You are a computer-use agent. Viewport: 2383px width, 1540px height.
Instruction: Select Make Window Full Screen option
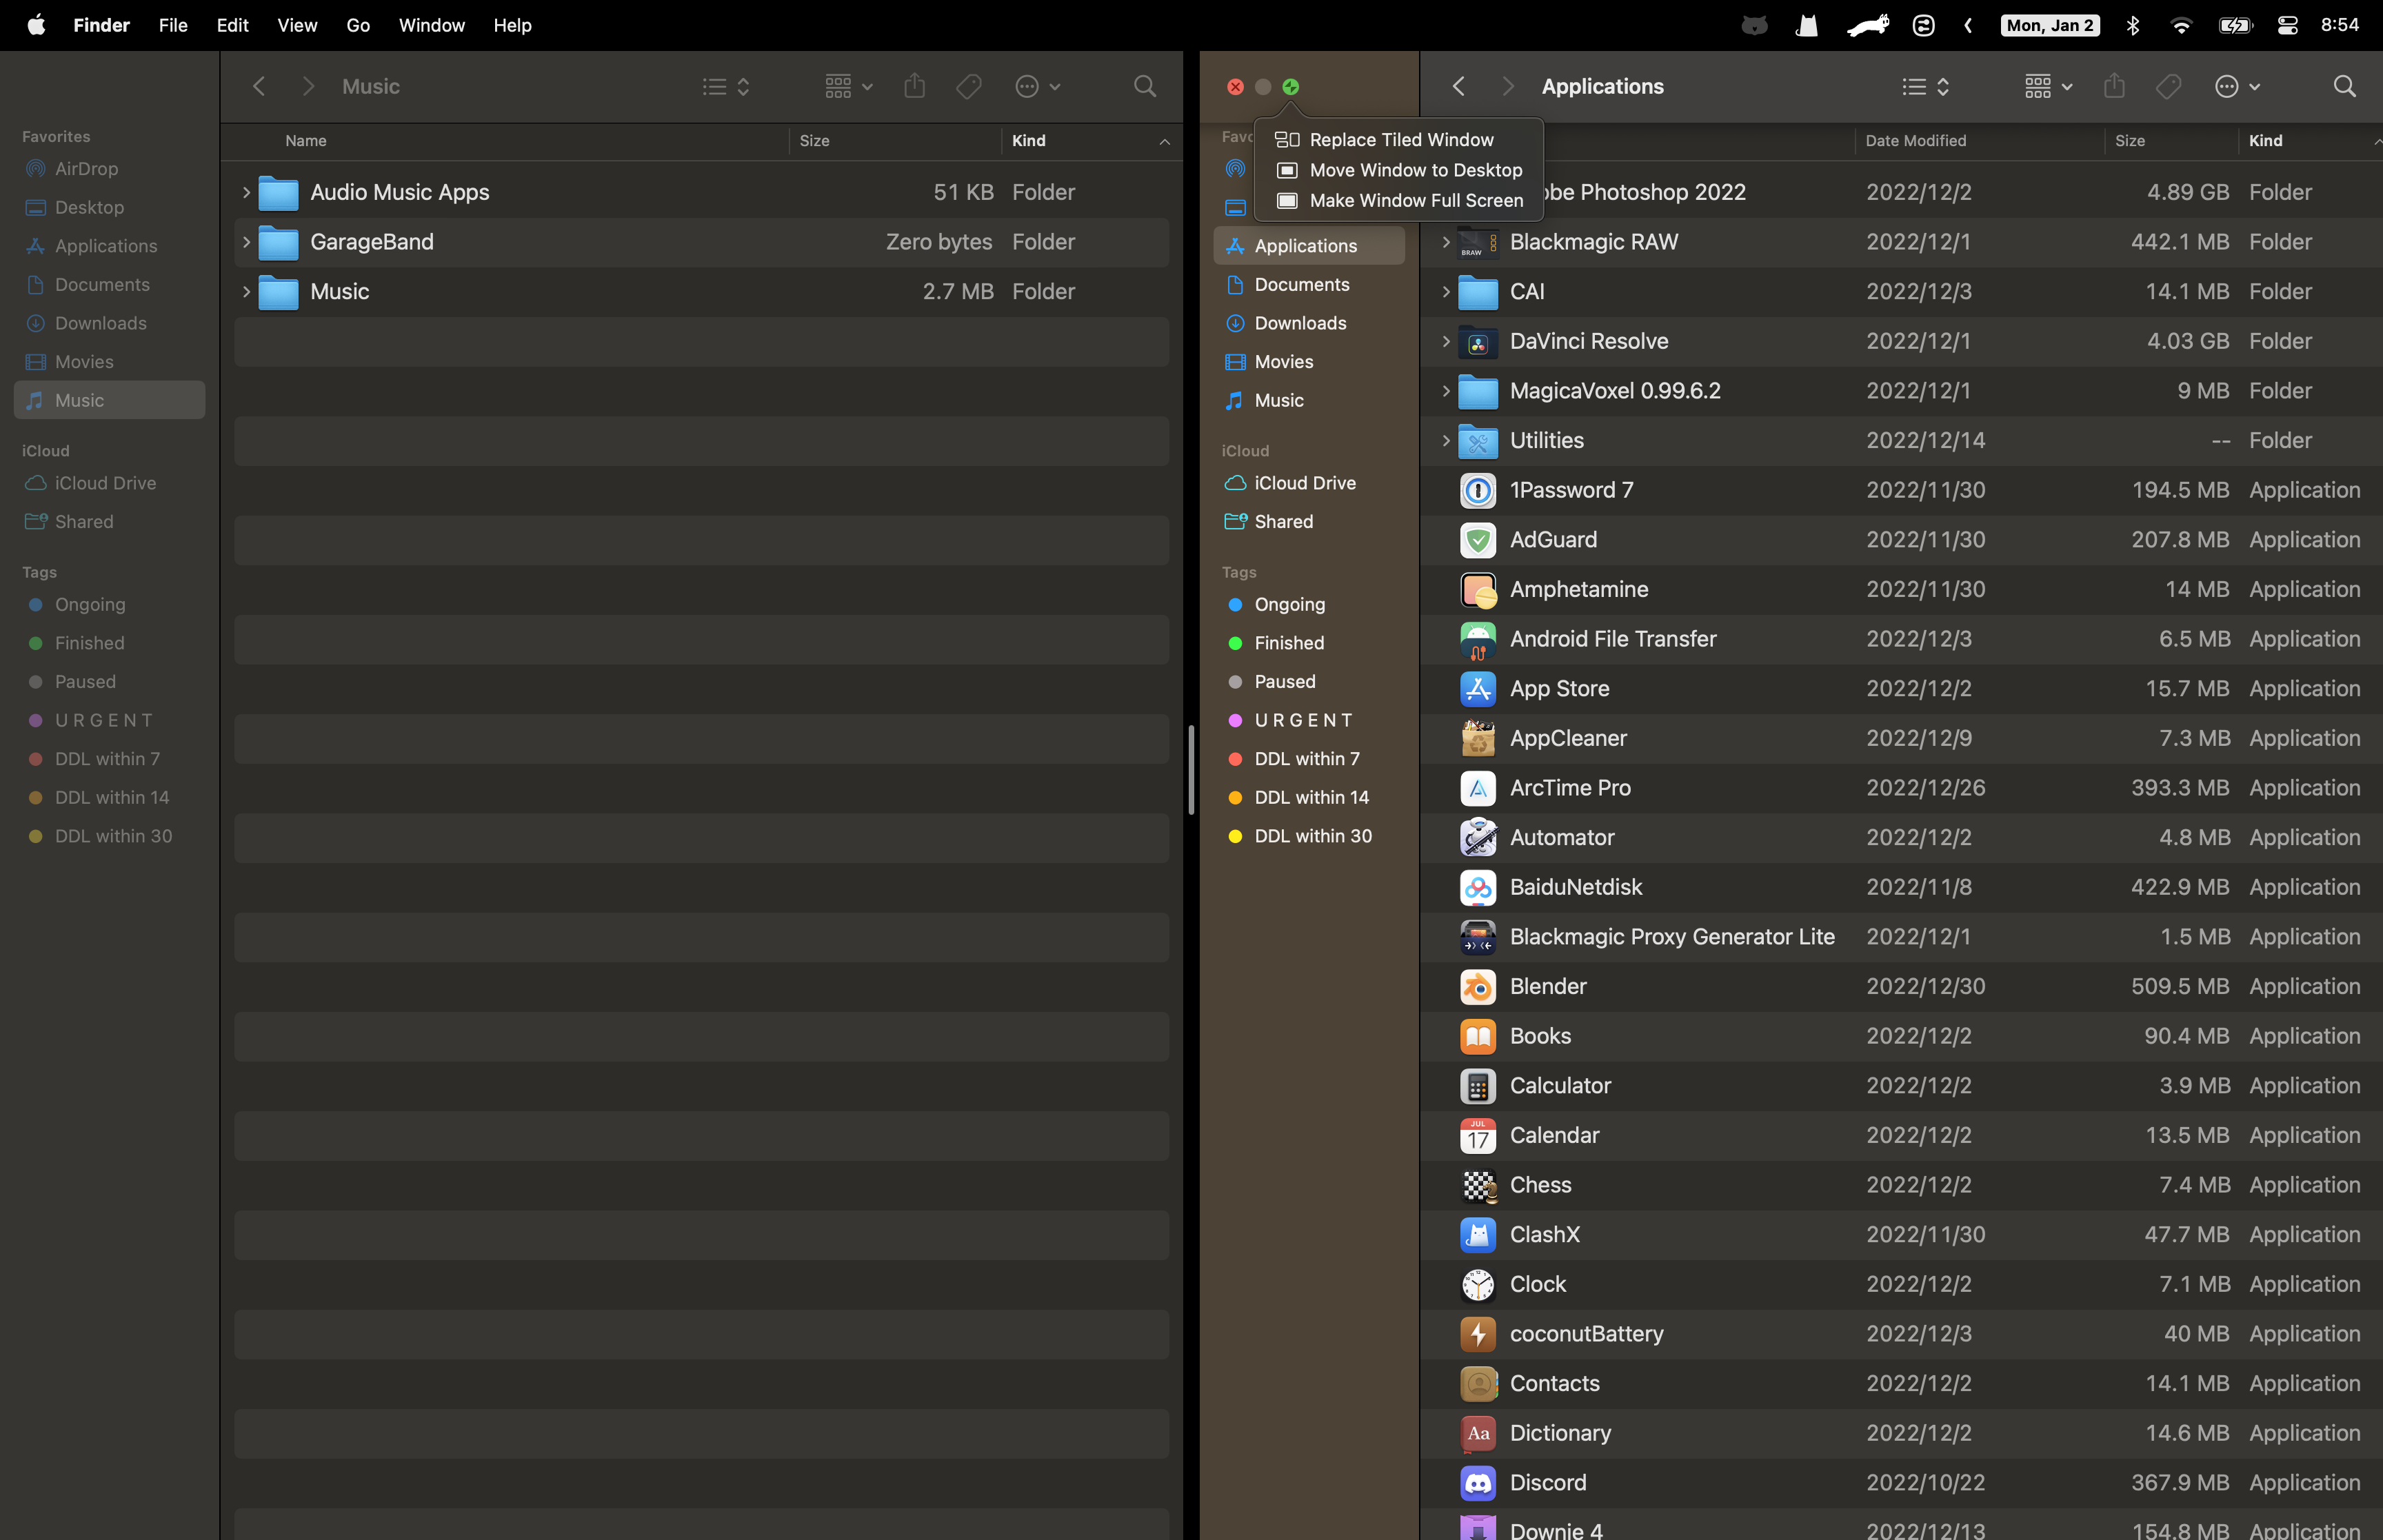(1415, 201)
